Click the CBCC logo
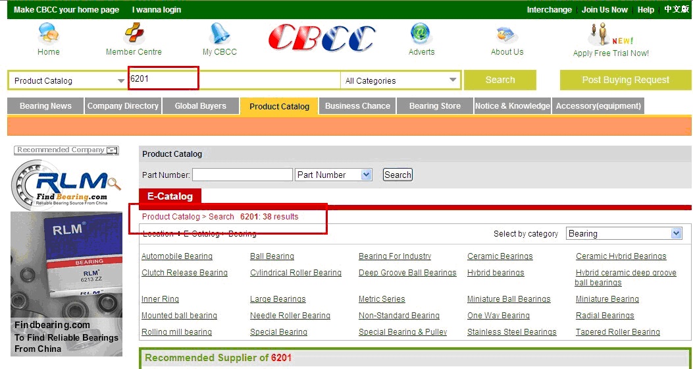The width and height of the screenshot is (693, 369). coord(322,38)
